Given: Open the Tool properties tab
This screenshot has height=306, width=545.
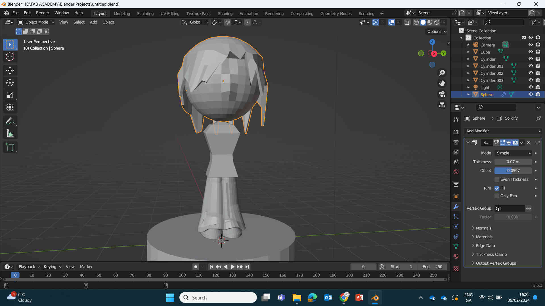Looking at the screenshot, I should (x=456, y=120).
